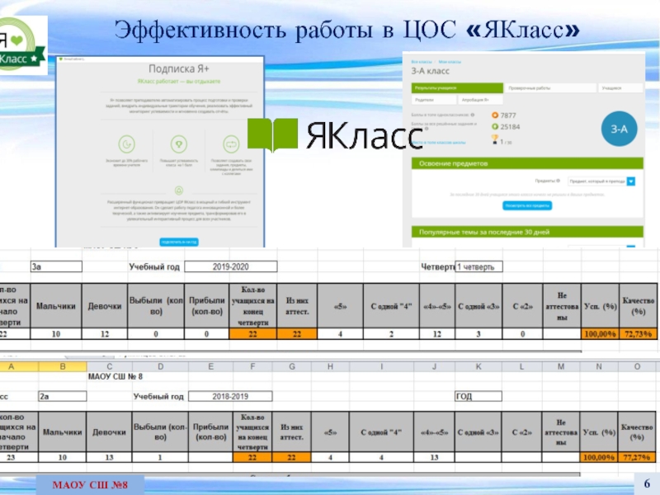660x495 pixels.
Task: Open the Апробация Я+ tab
Action: click(480, 100)
